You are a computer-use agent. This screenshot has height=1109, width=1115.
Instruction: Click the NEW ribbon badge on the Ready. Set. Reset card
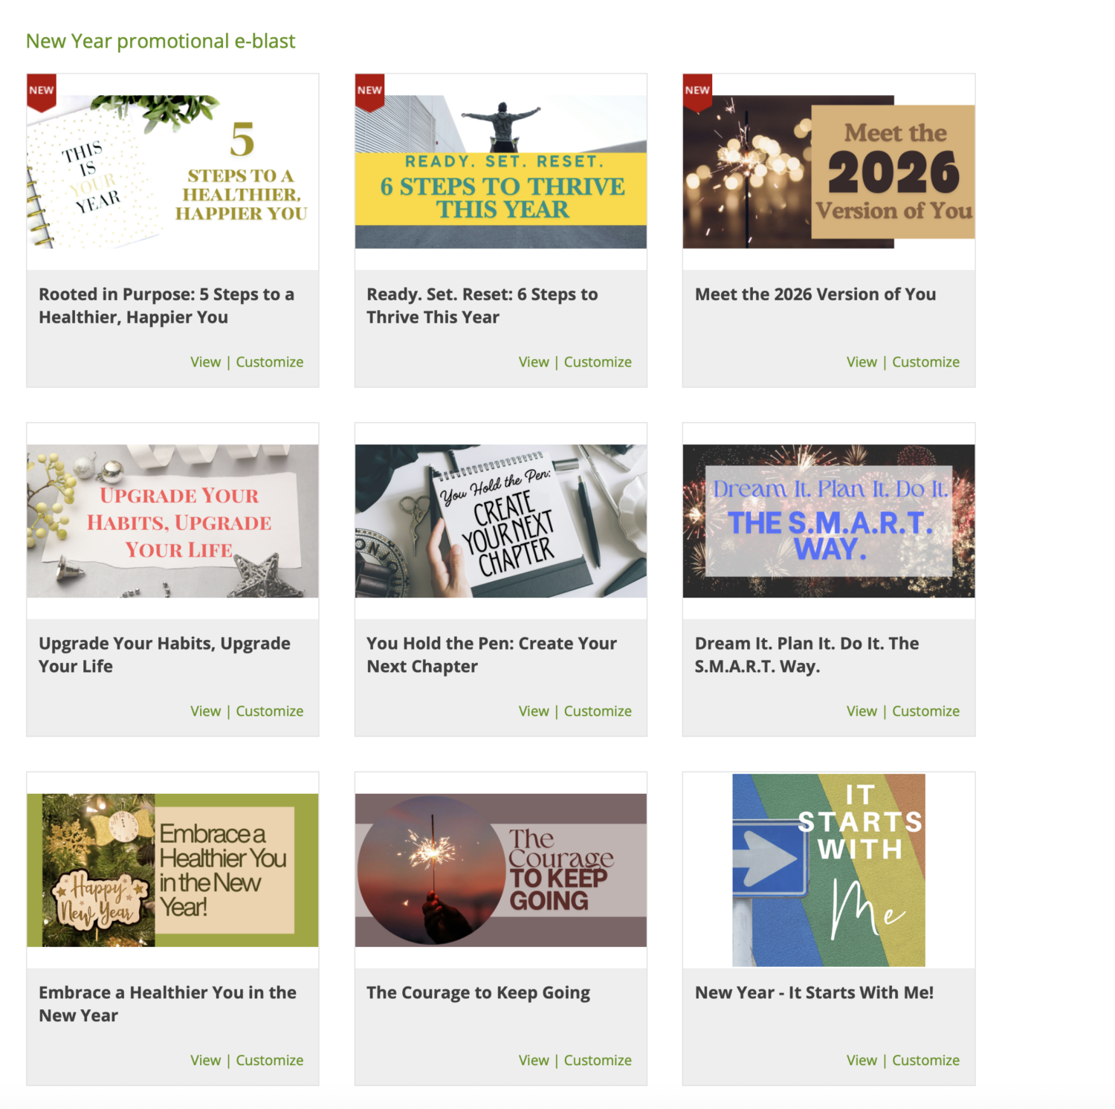click(369, 92)
